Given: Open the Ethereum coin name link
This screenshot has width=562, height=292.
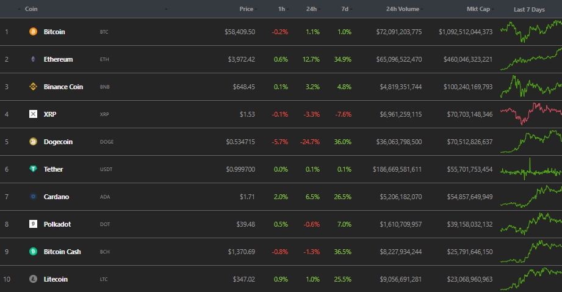Looking at the screenshot, I should 58,59.
